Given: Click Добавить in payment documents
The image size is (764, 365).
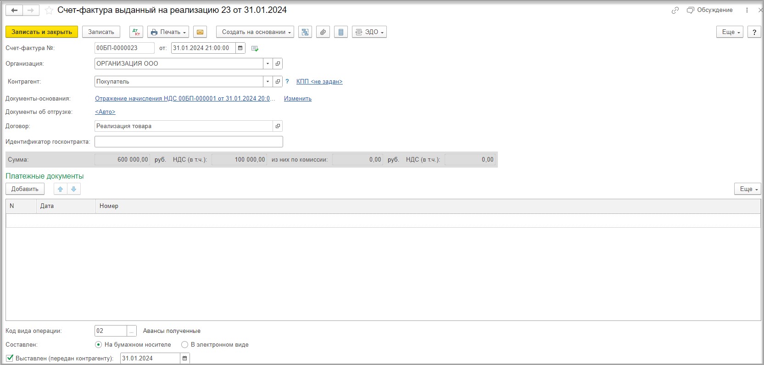Looking at the screenshot, I should (25, 189).
